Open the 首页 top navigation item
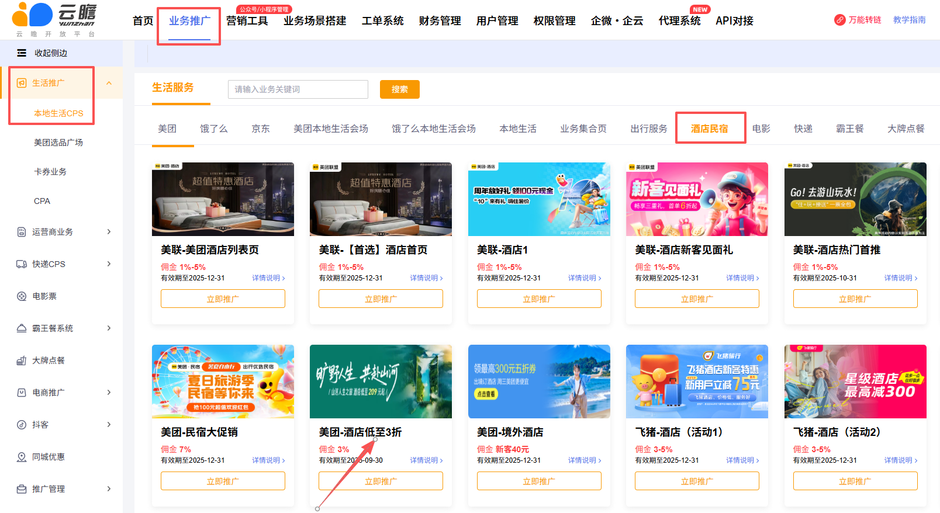 [143, 21]
